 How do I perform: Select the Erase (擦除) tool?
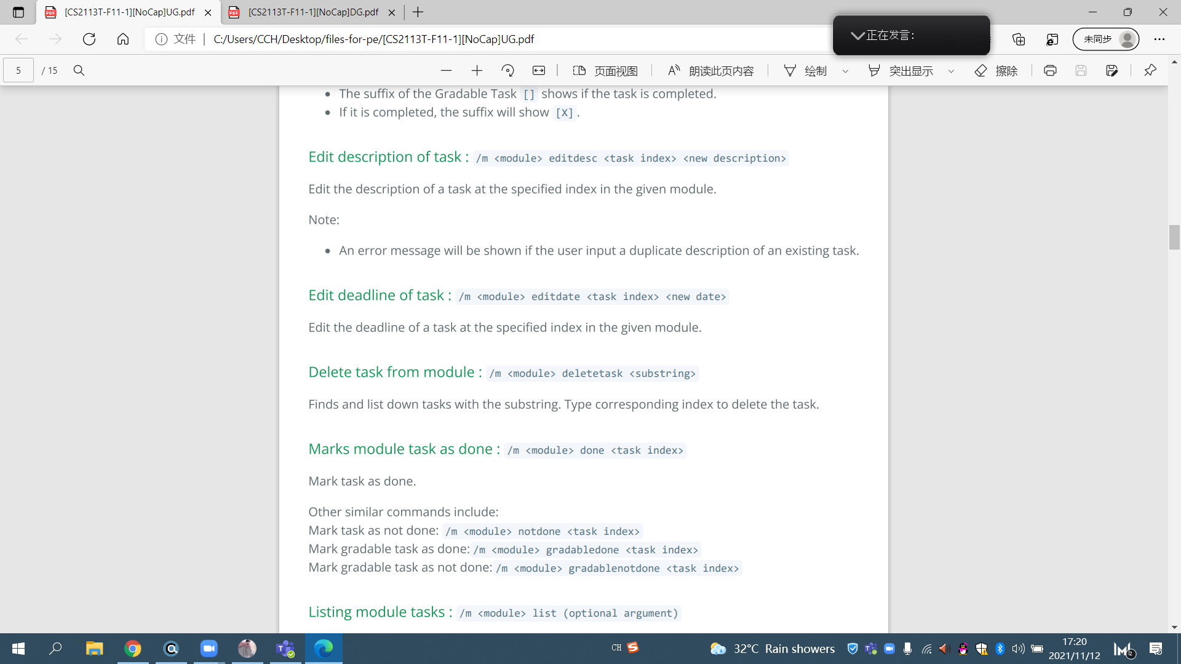[x=996, y=71]
